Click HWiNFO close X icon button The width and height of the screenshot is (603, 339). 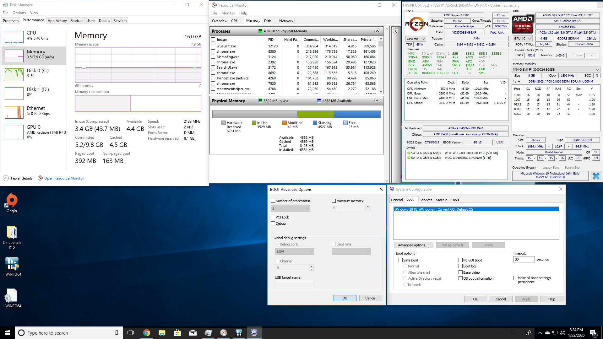596,176
